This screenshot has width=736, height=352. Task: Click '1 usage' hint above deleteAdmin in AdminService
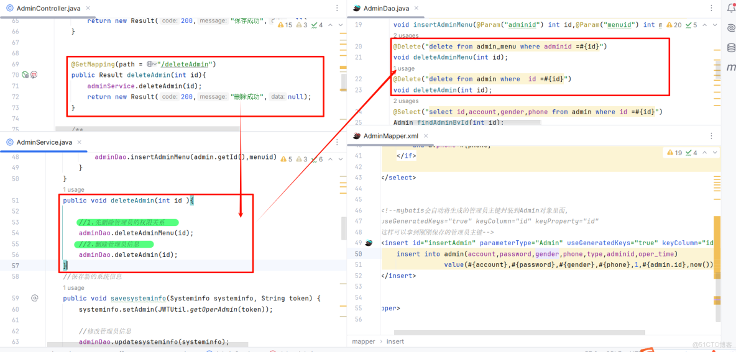pos(74,190)
